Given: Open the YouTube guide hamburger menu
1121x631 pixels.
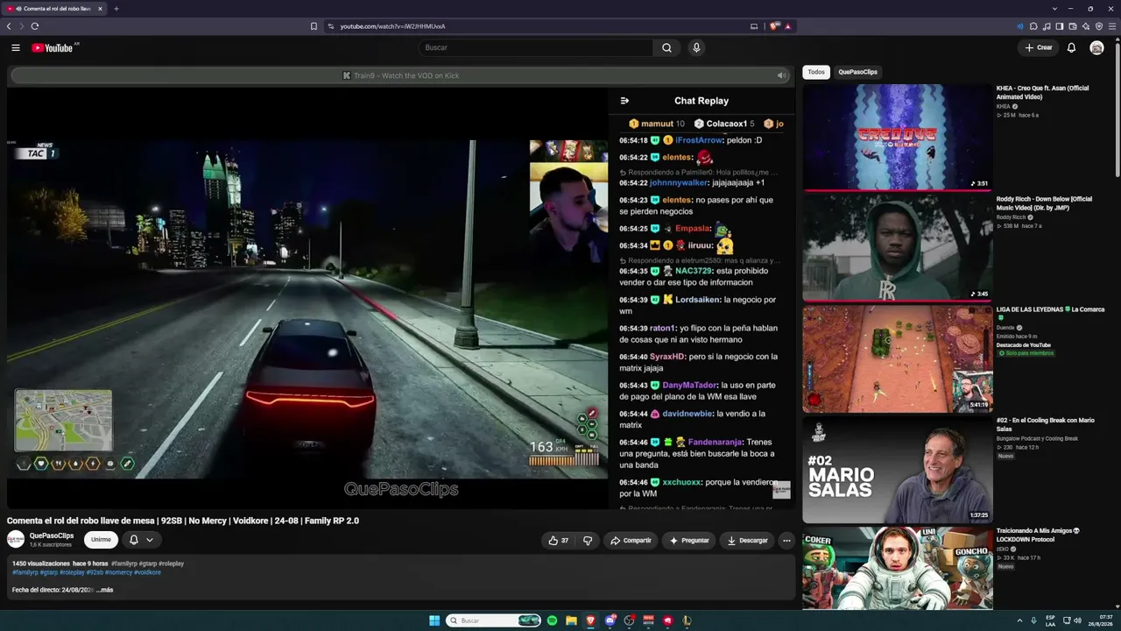Looking at the screenshot, I should click(16, 47).
